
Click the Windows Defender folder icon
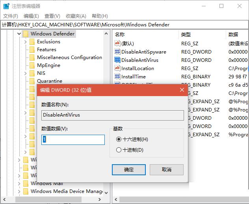(x=26, y=34)
